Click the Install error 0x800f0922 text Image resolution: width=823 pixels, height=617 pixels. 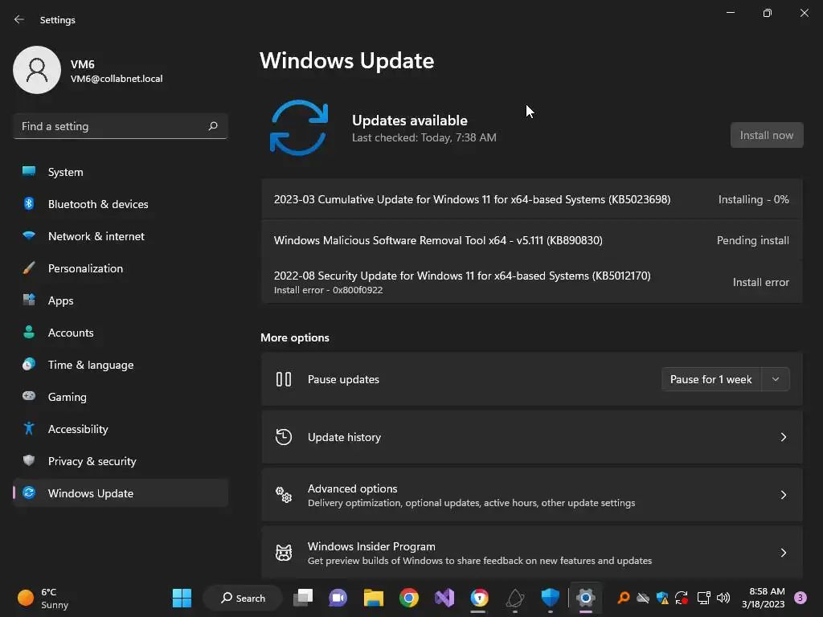pos(328,290)
